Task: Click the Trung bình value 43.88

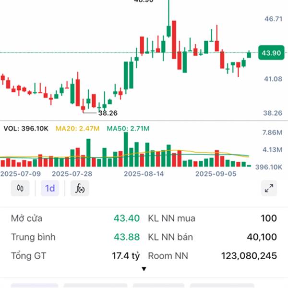Action: [x=127, y=237]
